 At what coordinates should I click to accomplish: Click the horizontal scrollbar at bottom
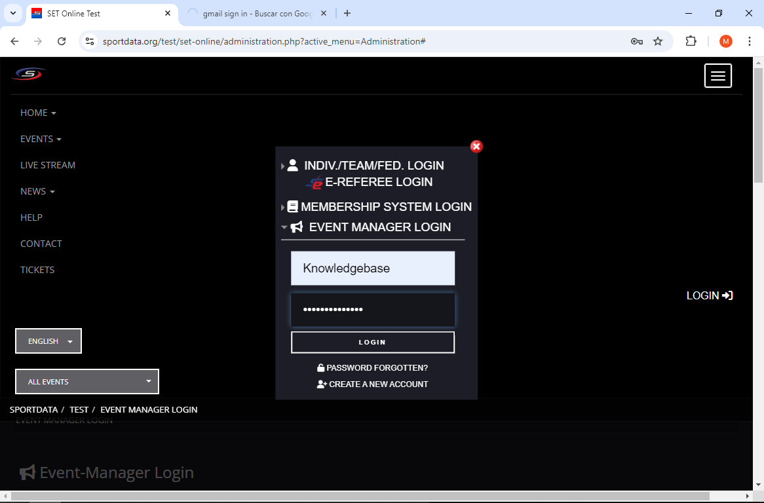(360, 496)
